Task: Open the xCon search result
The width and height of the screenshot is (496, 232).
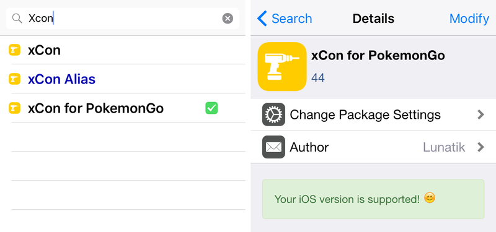Action: 123,50
